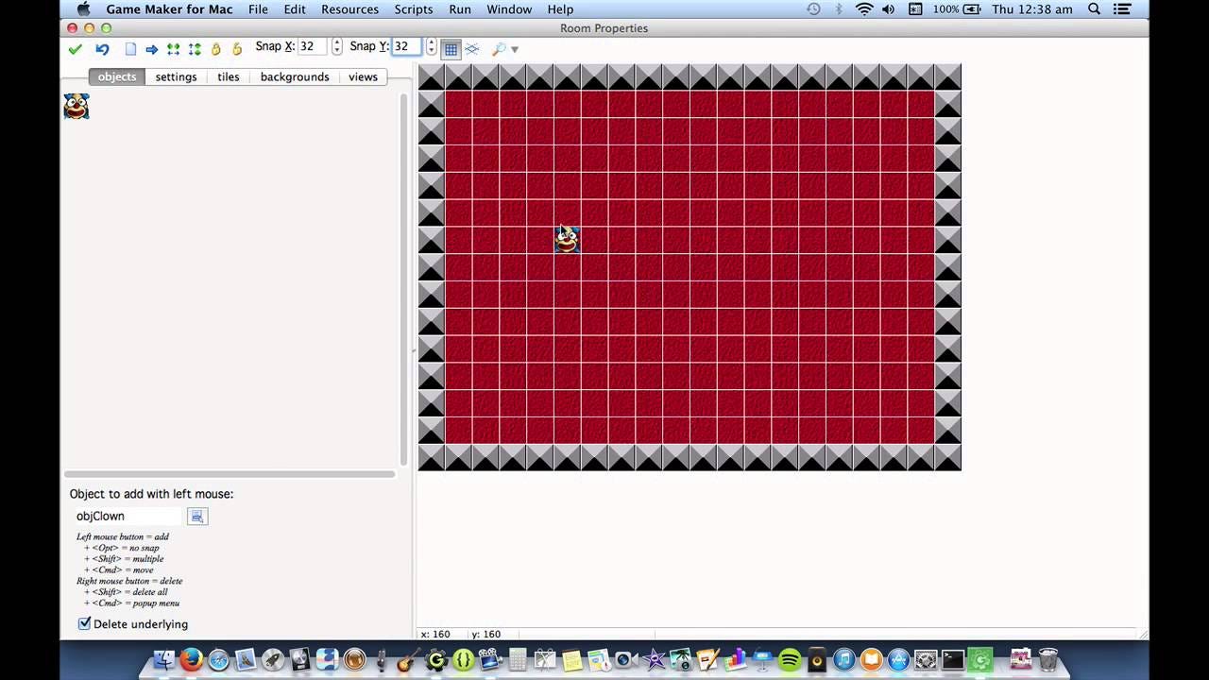Click the unlock all instances padlock
Screen dimensions: 1209x680
(237, 49)
